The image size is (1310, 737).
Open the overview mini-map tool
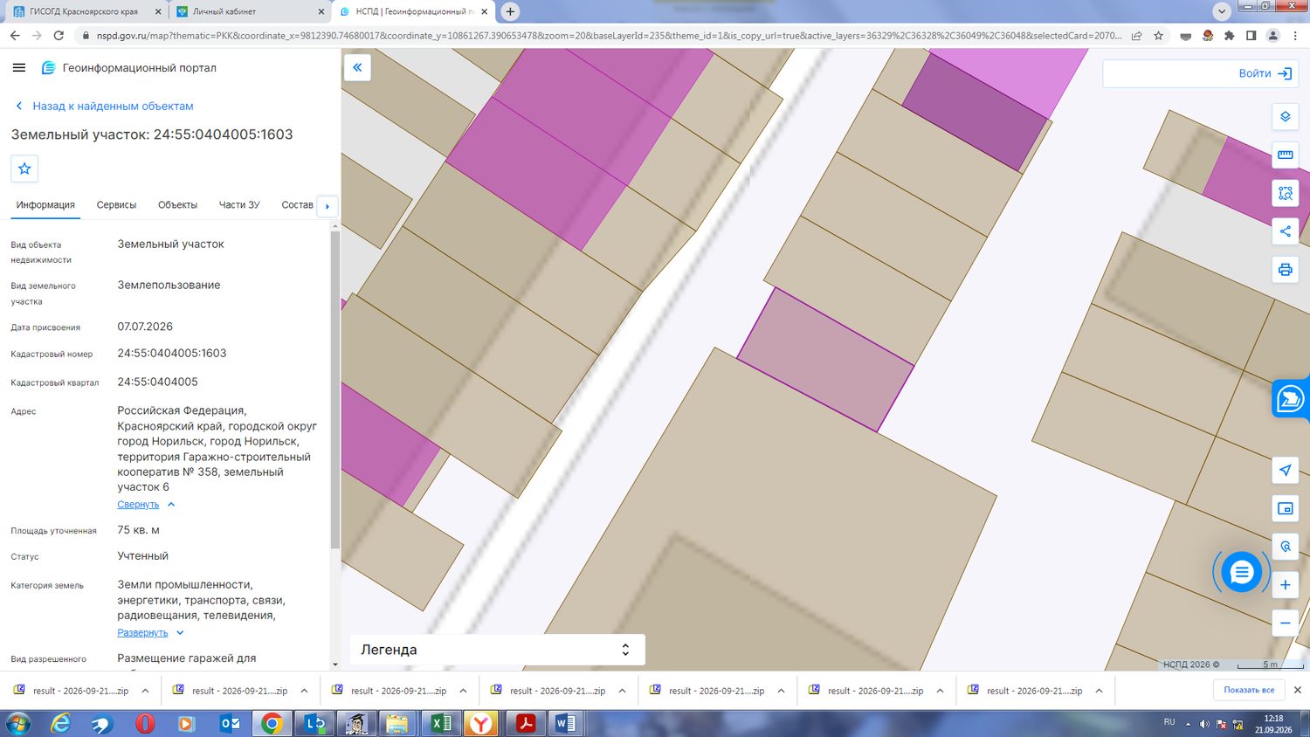pyautogui.click(x=1285, y=508)
